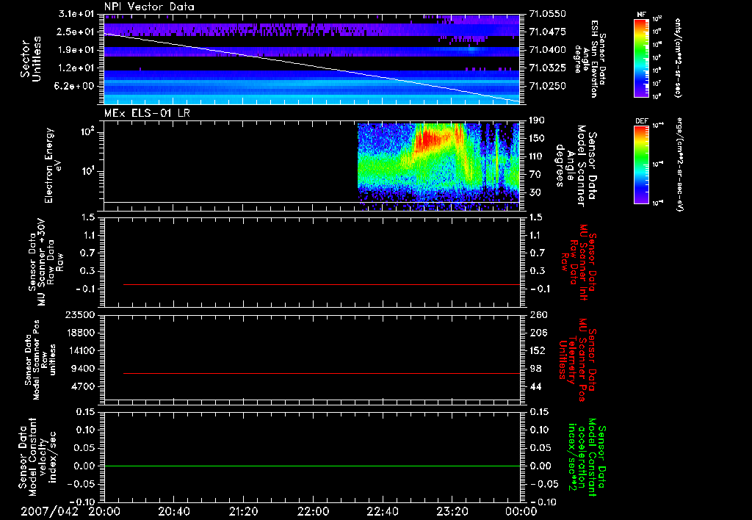The height and width of the screenshot is (520, 752).
Task: Select the 'MEx ELS-01 LR' panel title
Action: tap(147, 114)
